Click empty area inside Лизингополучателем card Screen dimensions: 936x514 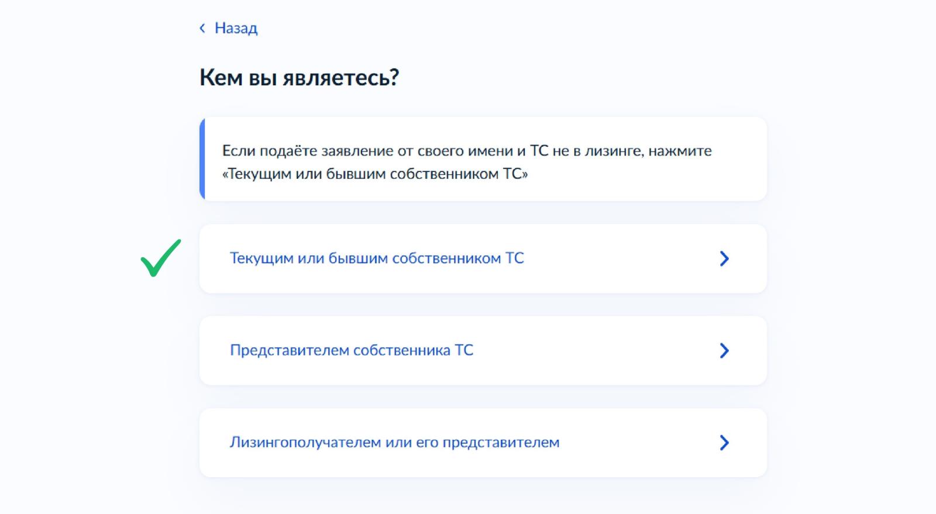click(x=638, y=443)
